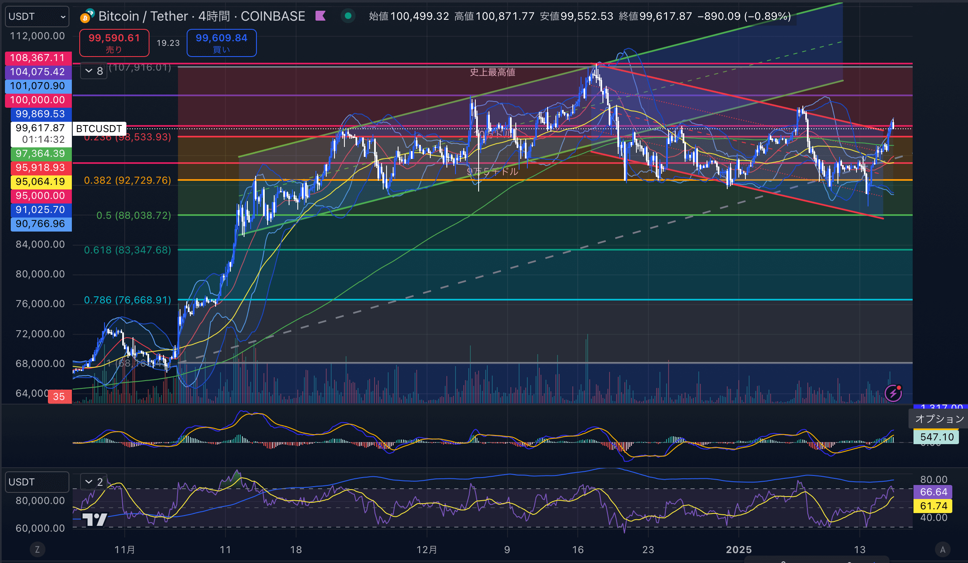Viewport: 968px width, 563px height.
Task: Open the USDT currency dropdown at top
Action: (37, 17)
